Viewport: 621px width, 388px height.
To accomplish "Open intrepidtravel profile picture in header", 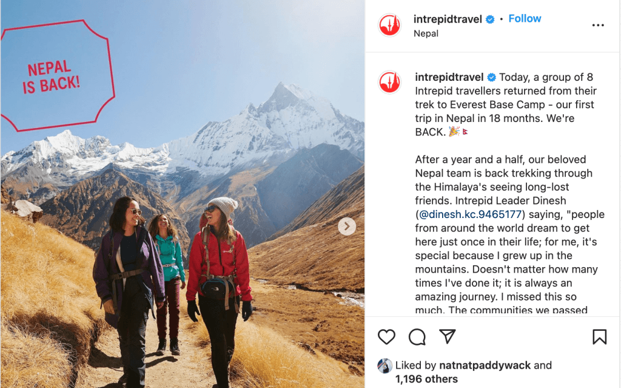I will coord(390,25).
